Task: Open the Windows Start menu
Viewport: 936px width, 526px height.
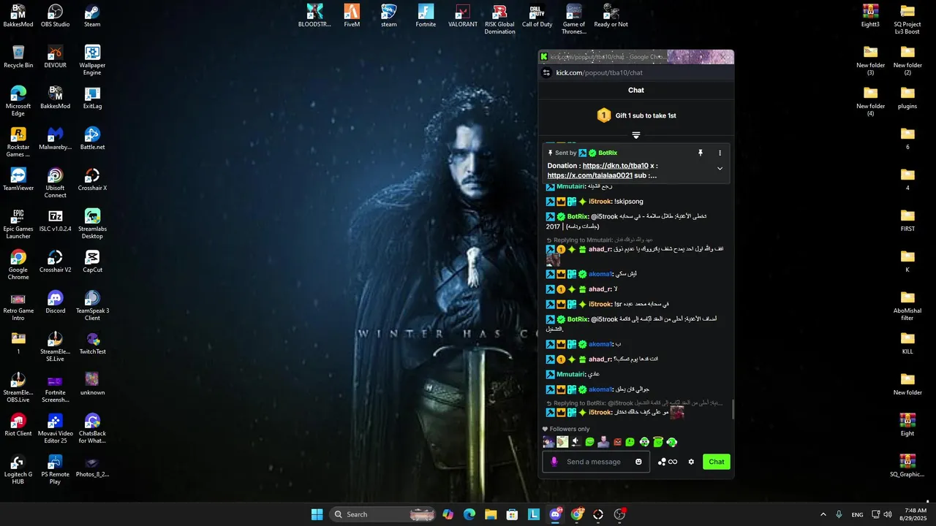Action: (x=317, y=514)
